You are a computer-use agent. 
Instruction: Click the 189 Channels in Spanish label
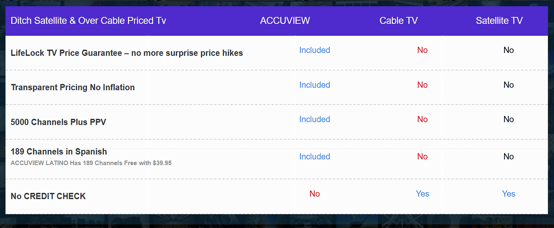tap(59, 152)
